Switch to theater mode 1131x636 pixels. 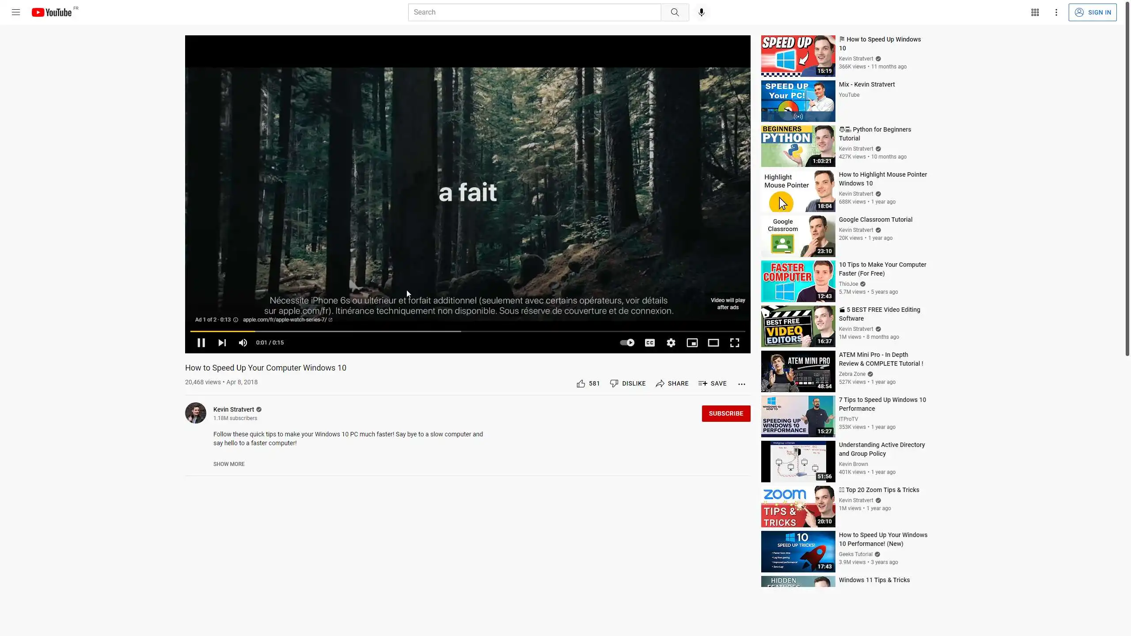(x=713, y=343)
